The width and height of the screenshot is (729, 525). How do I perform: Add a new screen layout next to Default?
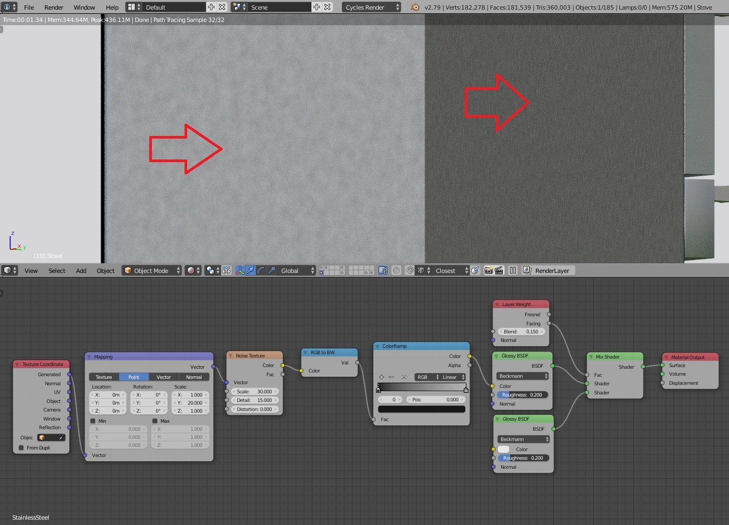[211, 7]
